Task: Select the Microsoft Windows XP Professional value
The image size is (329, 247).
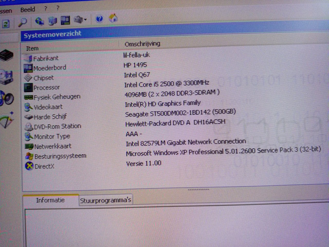Action: [223, 151]
